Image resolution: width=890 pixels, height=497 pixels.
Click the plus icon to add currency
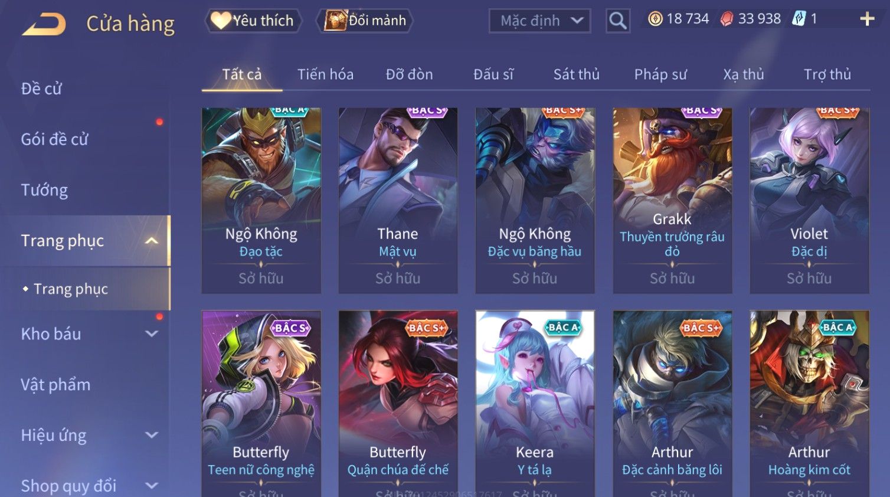867,19
